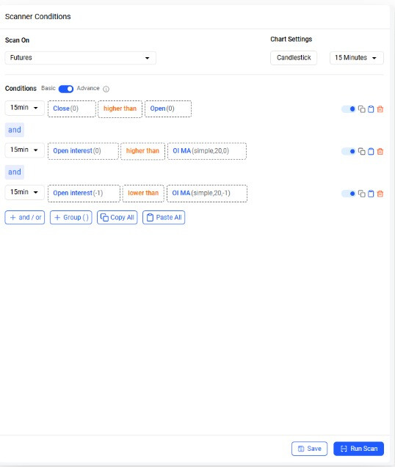The image size is (395, 467).
Task: Copy the Close higher than Open condition
Action: pyautogui.click(x=361, y=109)
